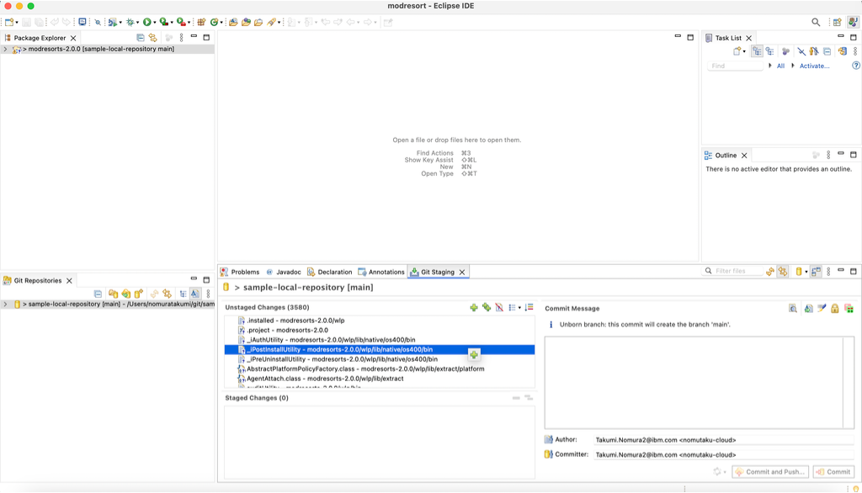Add all files to index (double plus)
The image size is (862, 493).
pos(487,307)
